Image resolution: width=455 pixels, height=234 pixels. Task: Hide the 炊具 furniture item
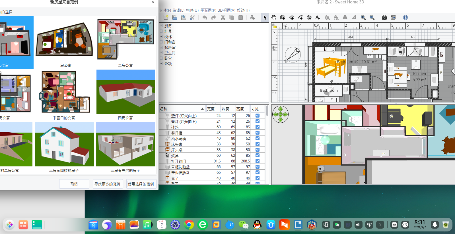[x=257, y=155]
